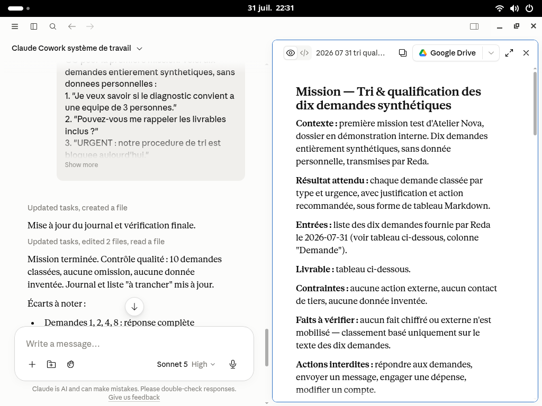Image resolution: width=542 pixels, height=406 pixels.
Task: Click the 'Actions interdites :' label
Action: (335, 365)
